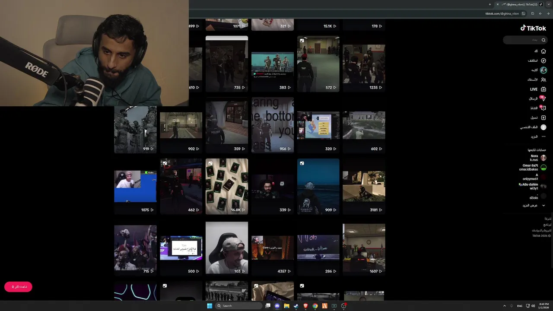The width and height of the screenshot is (553, 311).
Task: Open Windows Start menu
Action: click(210, 306)
